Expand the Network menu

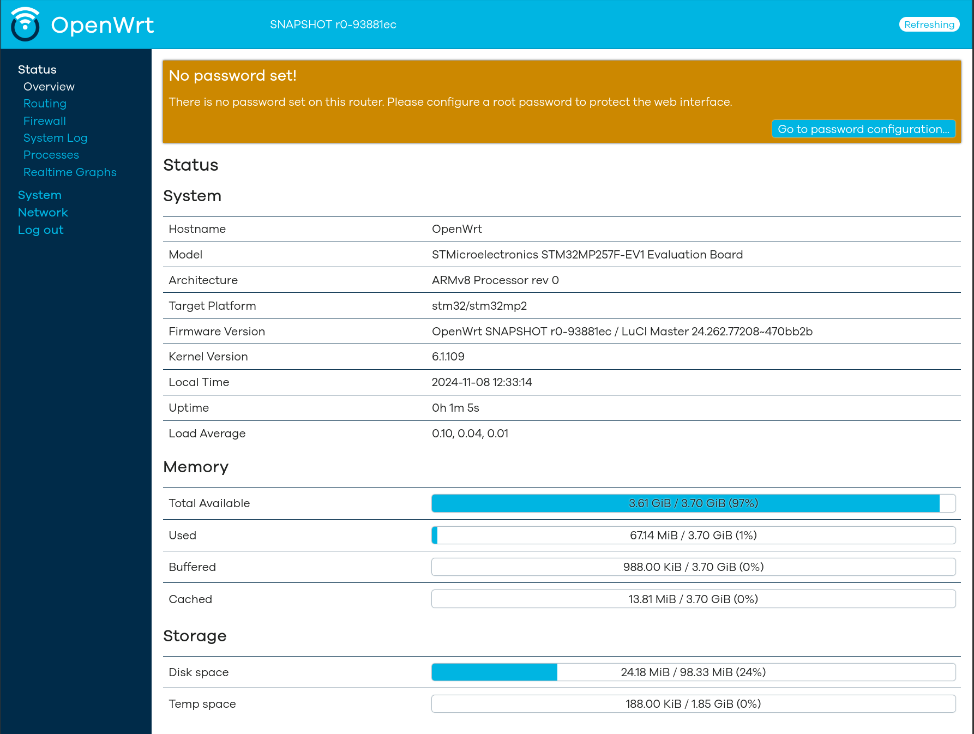[43, 213]
